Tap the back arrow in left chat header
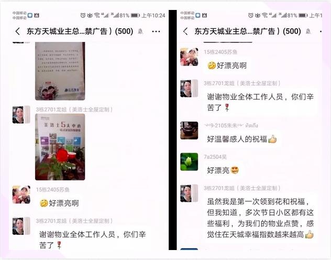The image size is (331, 260). (18, 31)
